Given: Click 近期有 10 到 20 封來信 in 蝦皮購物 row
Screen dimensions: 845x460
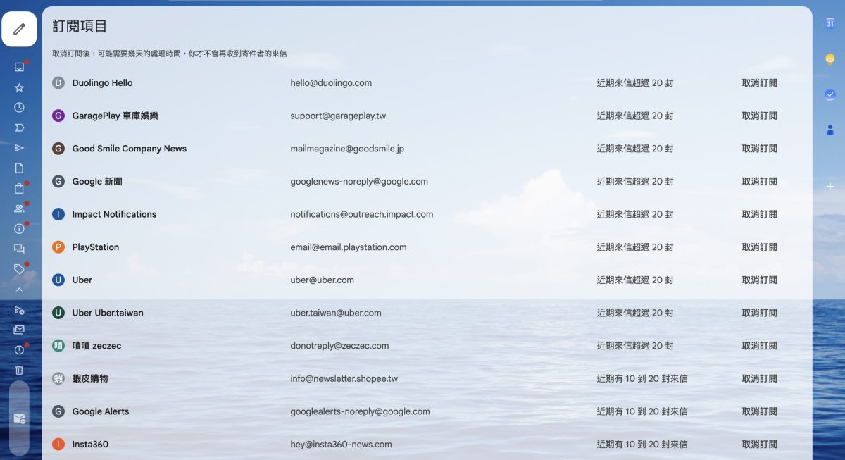Looking at the screenshot, I should coord(642,378).
